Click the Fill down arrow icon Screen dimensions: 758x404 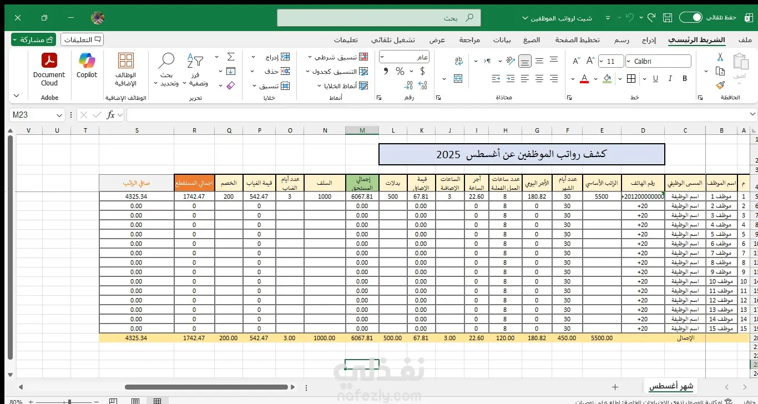pyautogui.click(x=231, y=71)
